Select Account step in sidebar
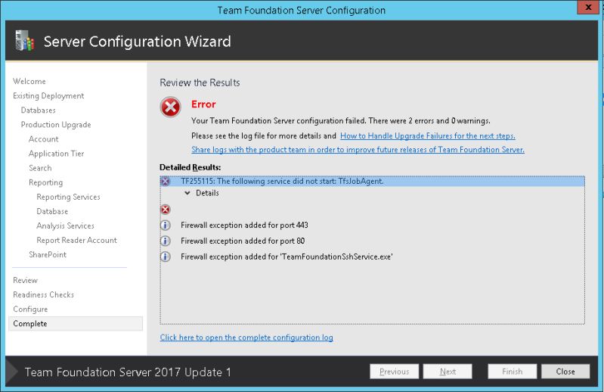604x392 pixels. 44,139
